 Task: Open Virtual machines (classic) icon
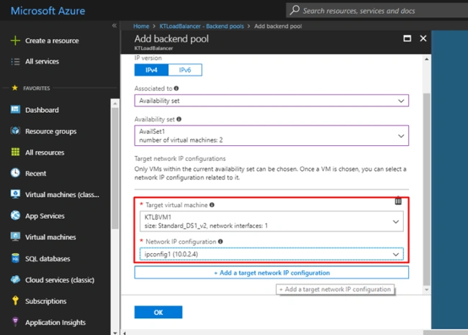point(15,194)
